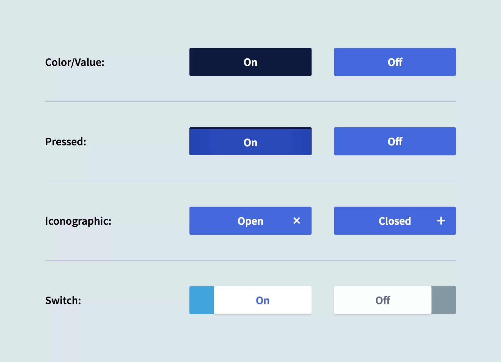Viewport: 501px width, 362px height.
Task: Click the X icon on Open button
Action: (297, 221)
